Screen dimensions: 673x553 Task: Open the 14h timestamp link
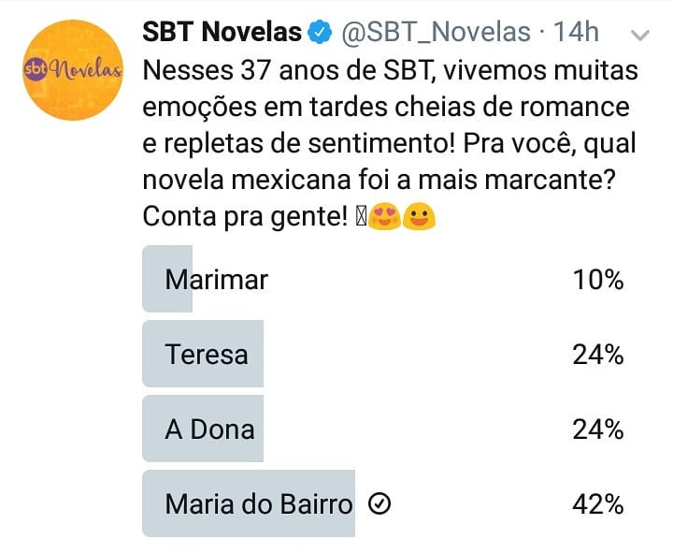click(x=576, y=32)
